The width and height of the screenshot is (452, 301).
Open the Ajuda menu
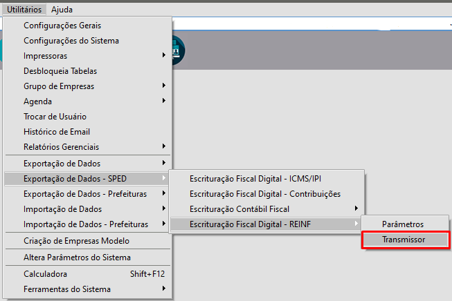coord(62,10)
